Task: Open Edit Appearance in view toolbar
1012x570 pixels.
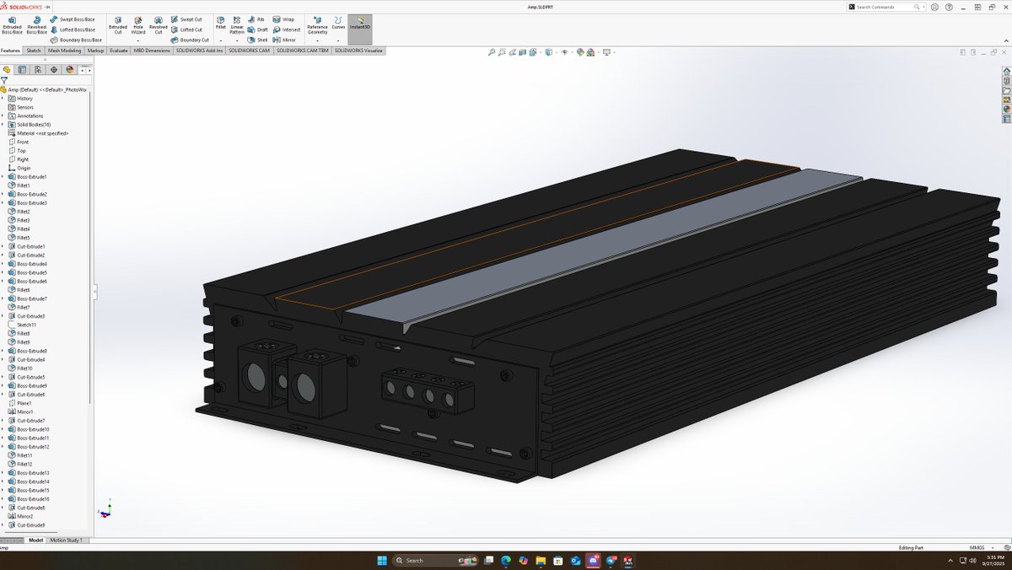Action: pyautogui.click(x=580, y=52)
